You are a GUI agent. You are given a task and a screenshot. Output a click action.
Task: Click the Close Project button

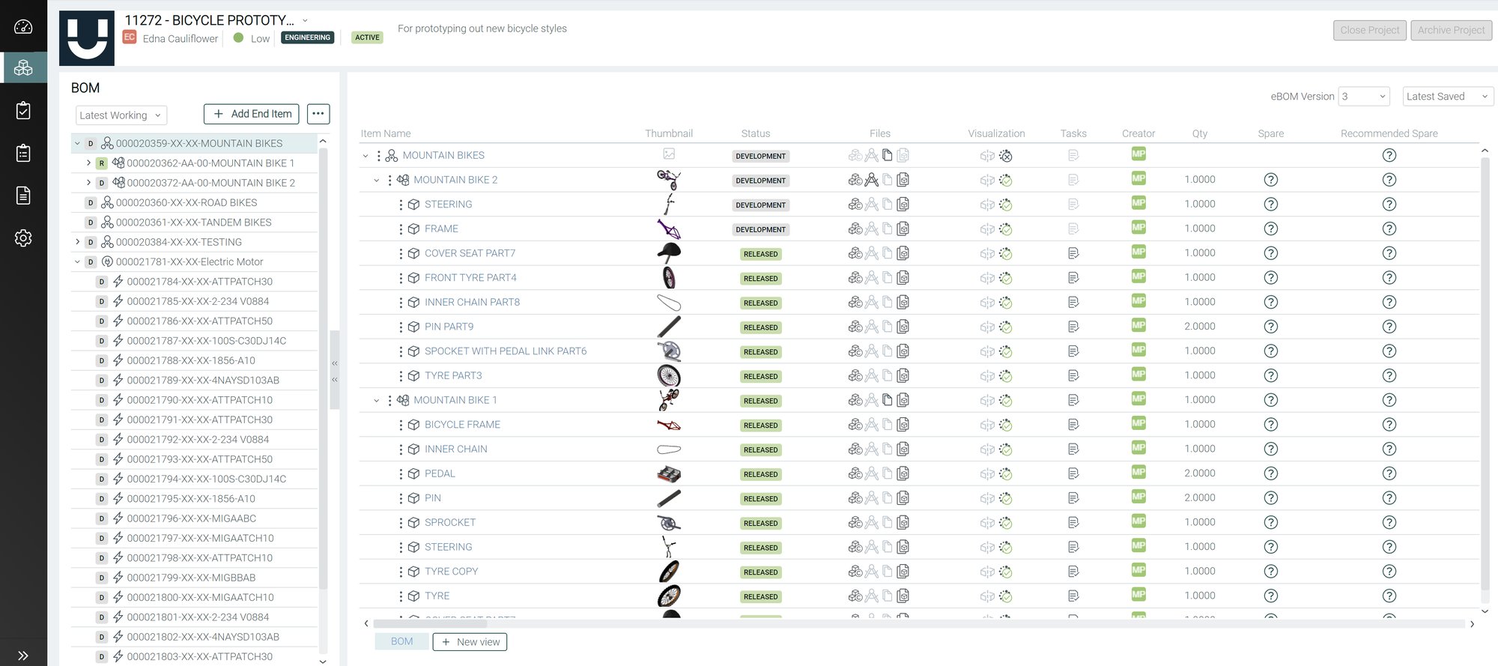pos(1369,30)
